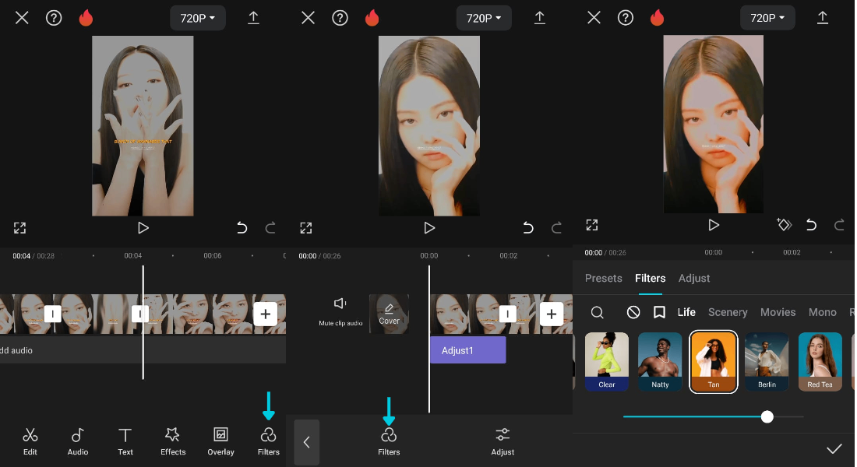Open Filters in the middle screen toolbar
This screenshot has width=857, height=467.
point(389,441)
